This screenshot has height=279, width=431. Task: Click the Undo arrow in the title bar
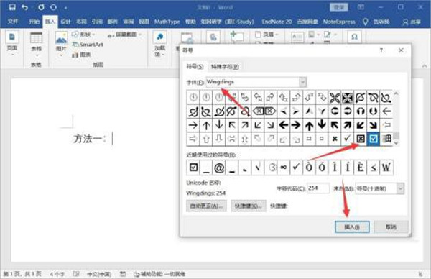(x=25, y=7)
